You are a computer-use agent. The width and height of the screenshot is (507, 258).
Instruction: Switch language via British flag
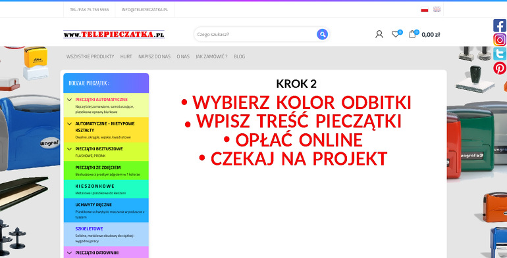(437, 9)
